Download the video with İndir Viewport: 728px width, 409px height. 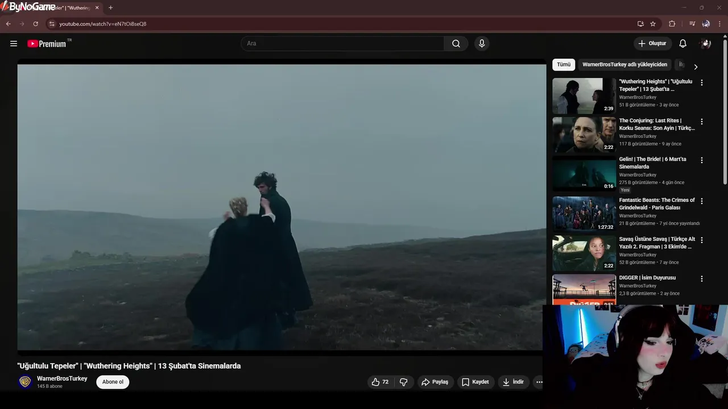[x=513, y=382]
